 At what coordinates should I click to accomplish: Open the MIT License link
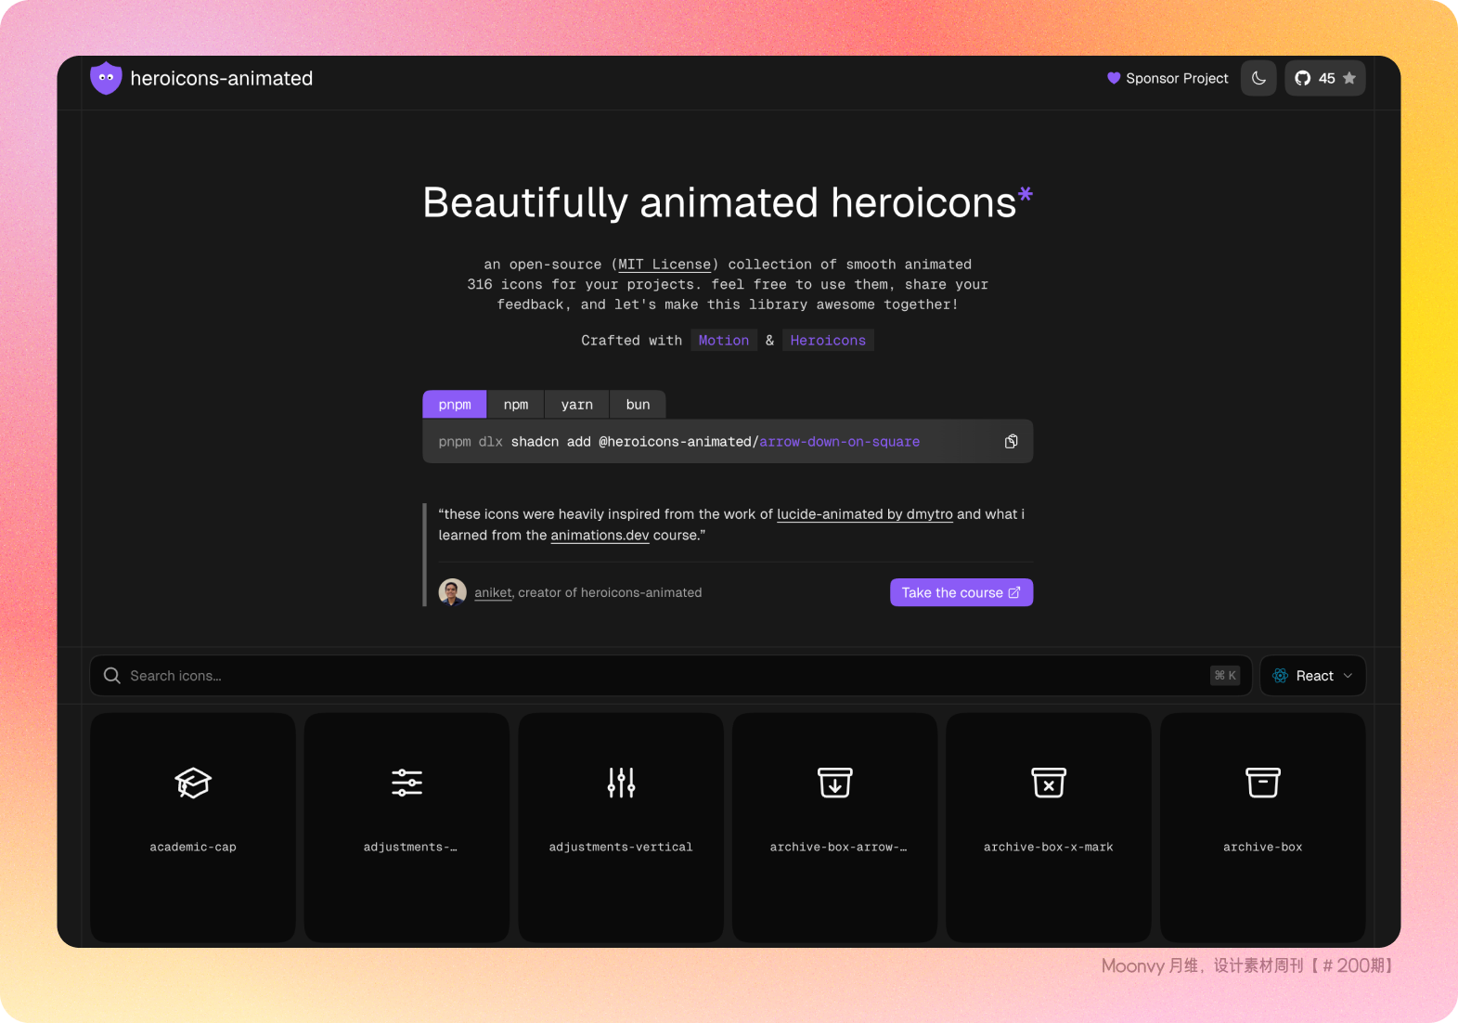(664, 265)
